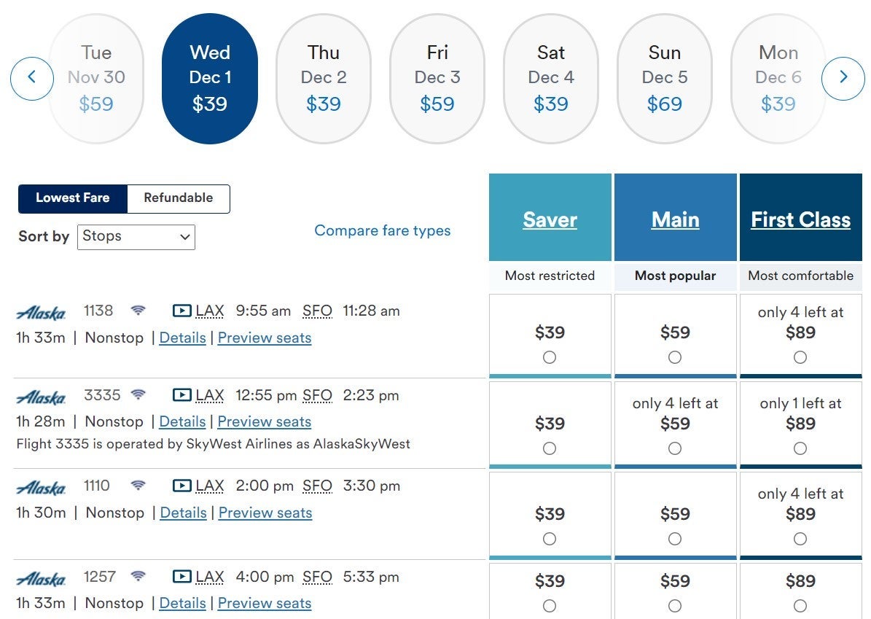Screen dimensions: 871x619
Task: Click the Wi-Fi icon on flight 1110
Action: [138, 486]
